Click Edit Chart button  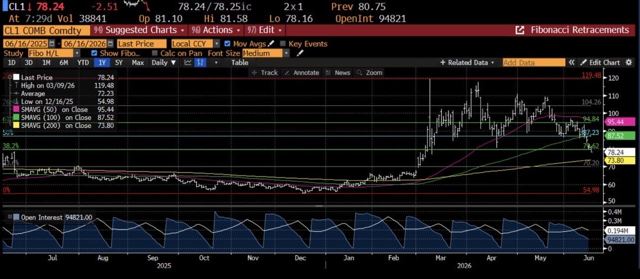click(x=599, y=62)
